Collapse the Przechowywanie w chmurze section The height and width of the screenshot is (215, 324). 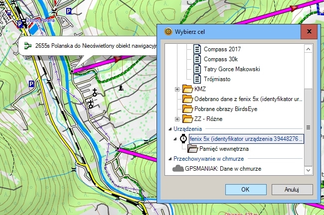(x=168, y=159)
